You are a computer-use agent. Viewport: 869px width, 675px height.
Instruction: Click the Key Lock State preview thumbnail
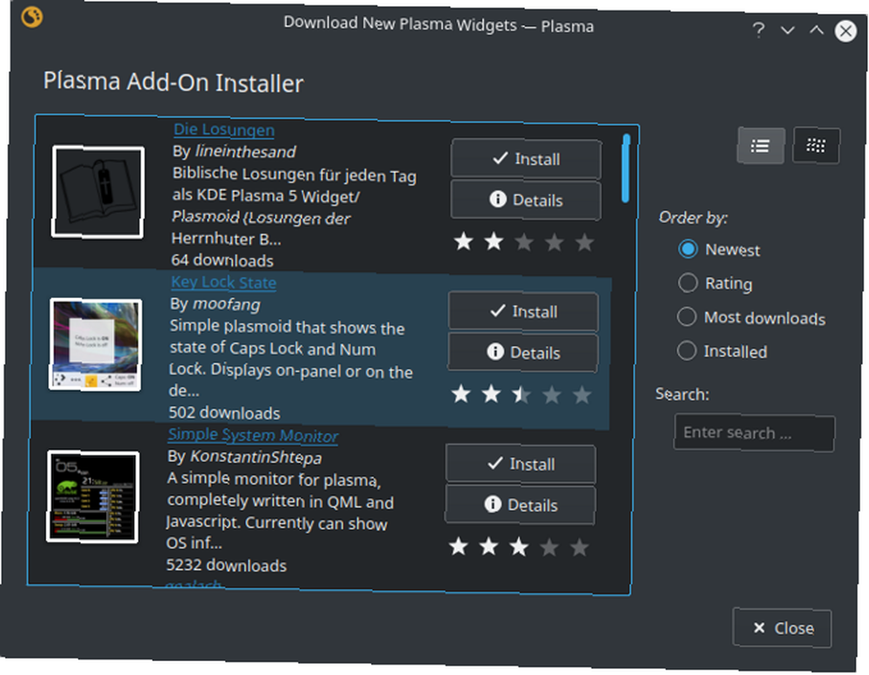96,344
